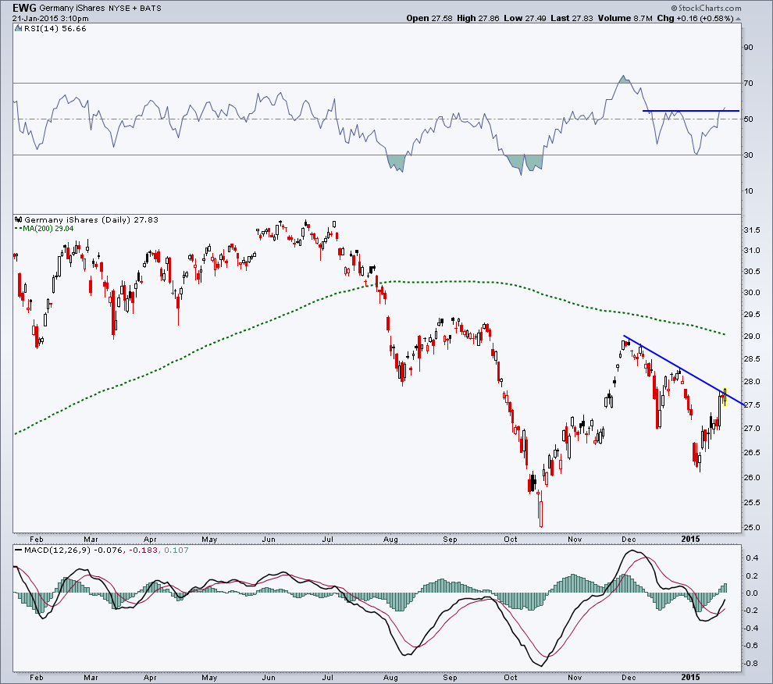Screen dimensions: 773x684
Task: Click the 50 midline label on RSI axis
Action: tap(748, 119)
